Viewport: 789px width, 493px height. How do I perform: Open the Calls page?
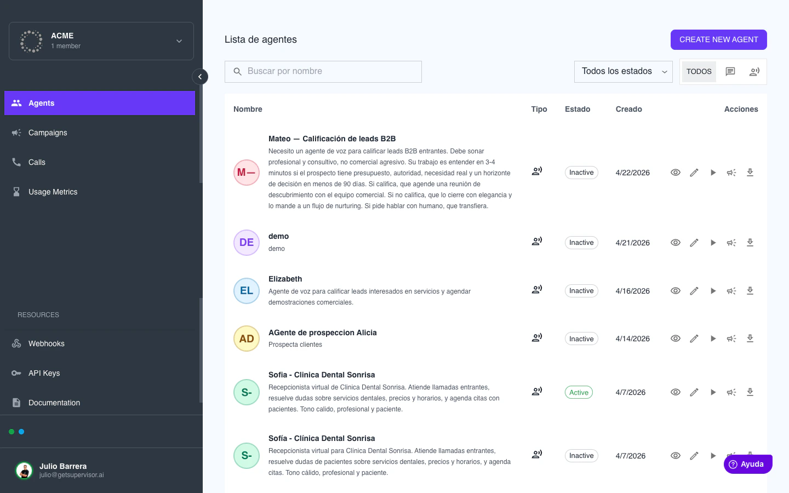(100, 162)
